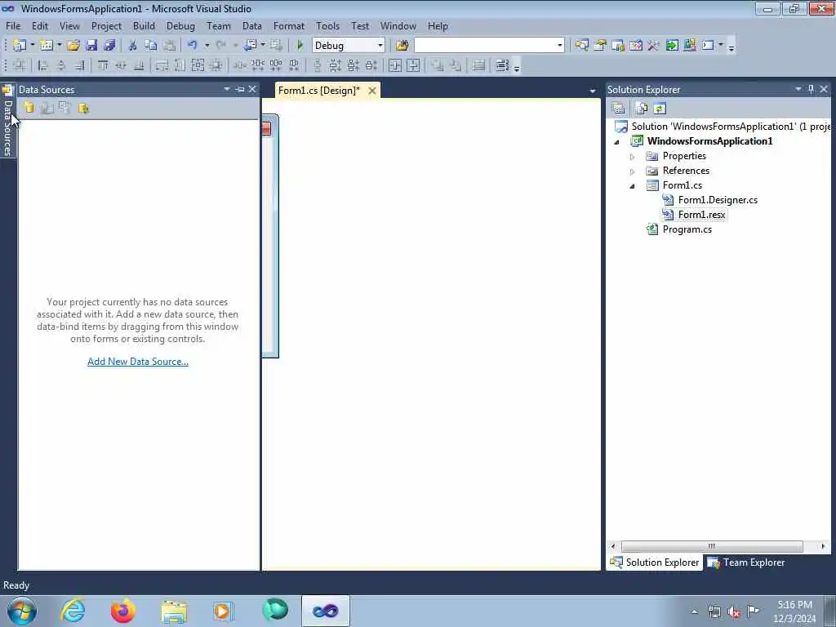The width and height of the screenshot is (836, 627).
Task: Click the Open File folder icon
Action: (x=73, y=46)
